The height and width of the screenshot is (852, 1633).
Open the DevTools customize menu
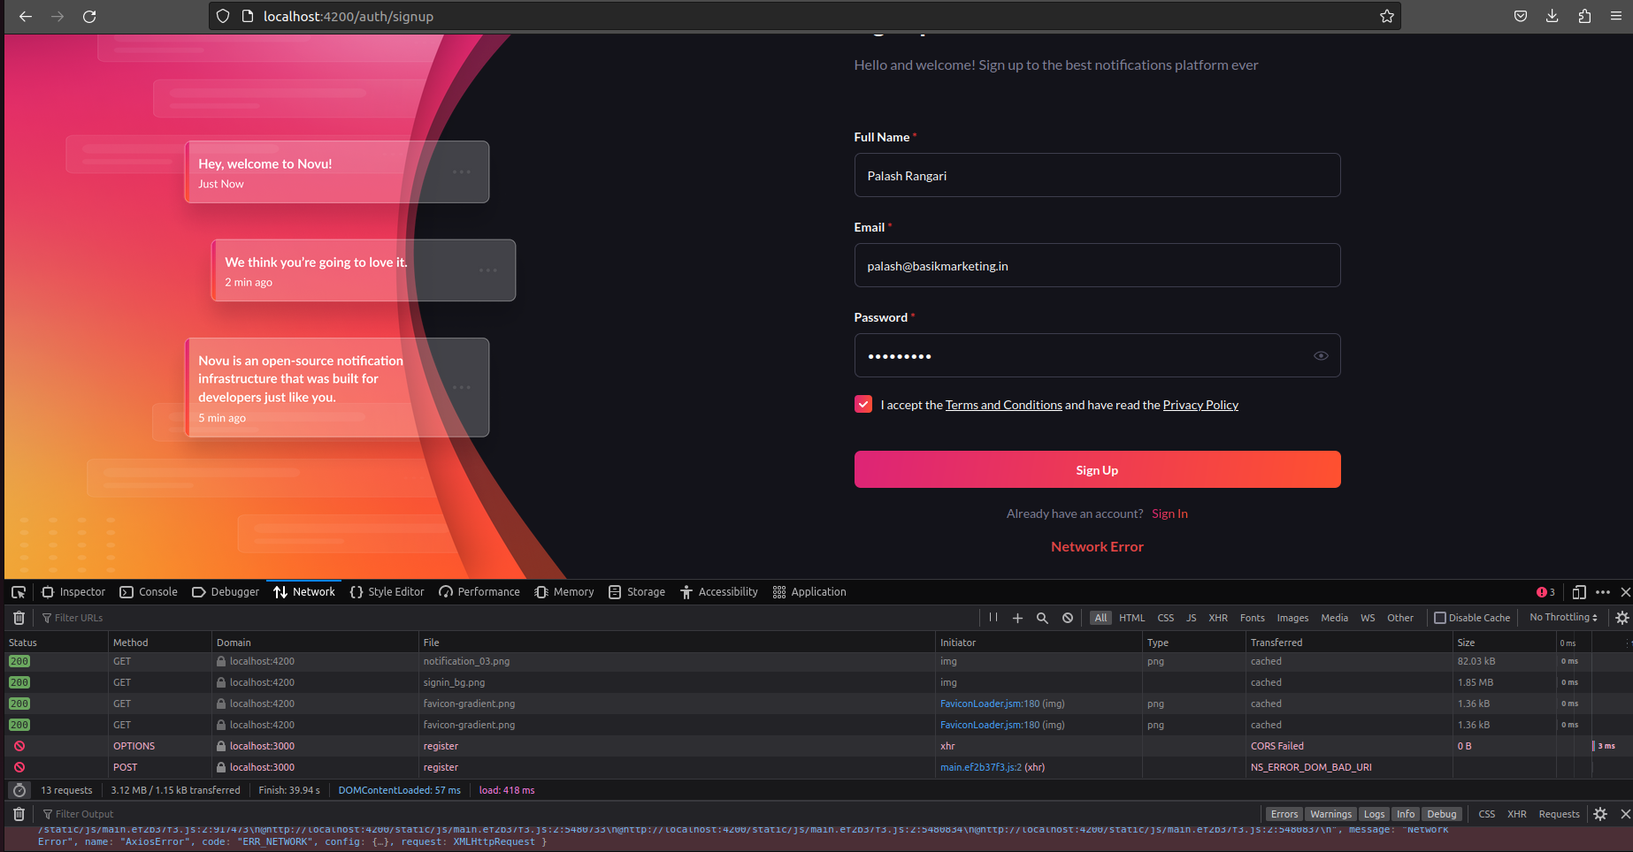coord(1603,592)
